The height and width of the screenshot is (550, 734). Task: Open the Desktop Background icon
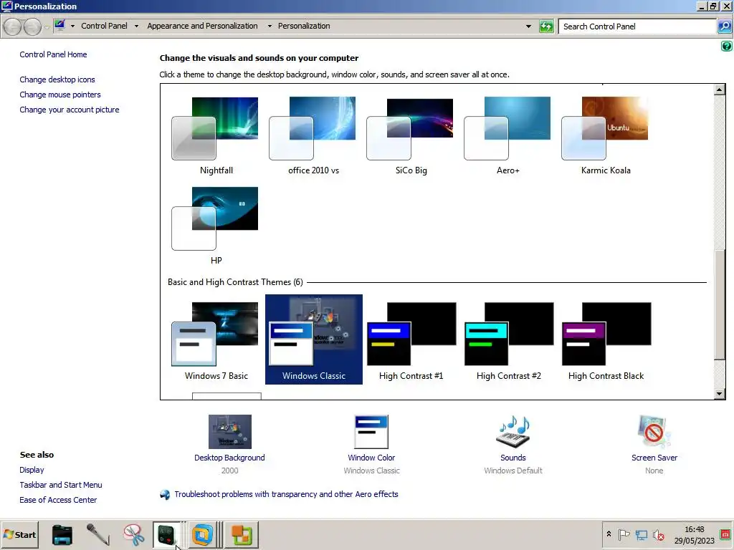pos(230,432)
